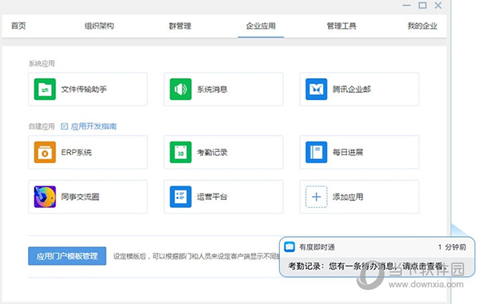The height and width of the screenshot is (304, 480).
Task: Click the document icon beside 应用开发指南
Action: 64,126
